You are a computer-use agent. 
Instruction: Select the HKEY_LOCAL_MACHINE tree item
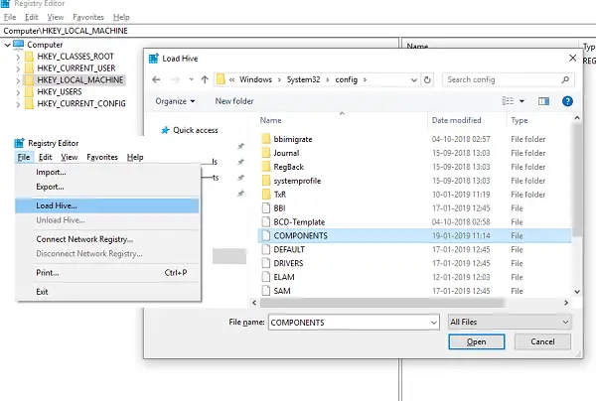click(79, 80)
